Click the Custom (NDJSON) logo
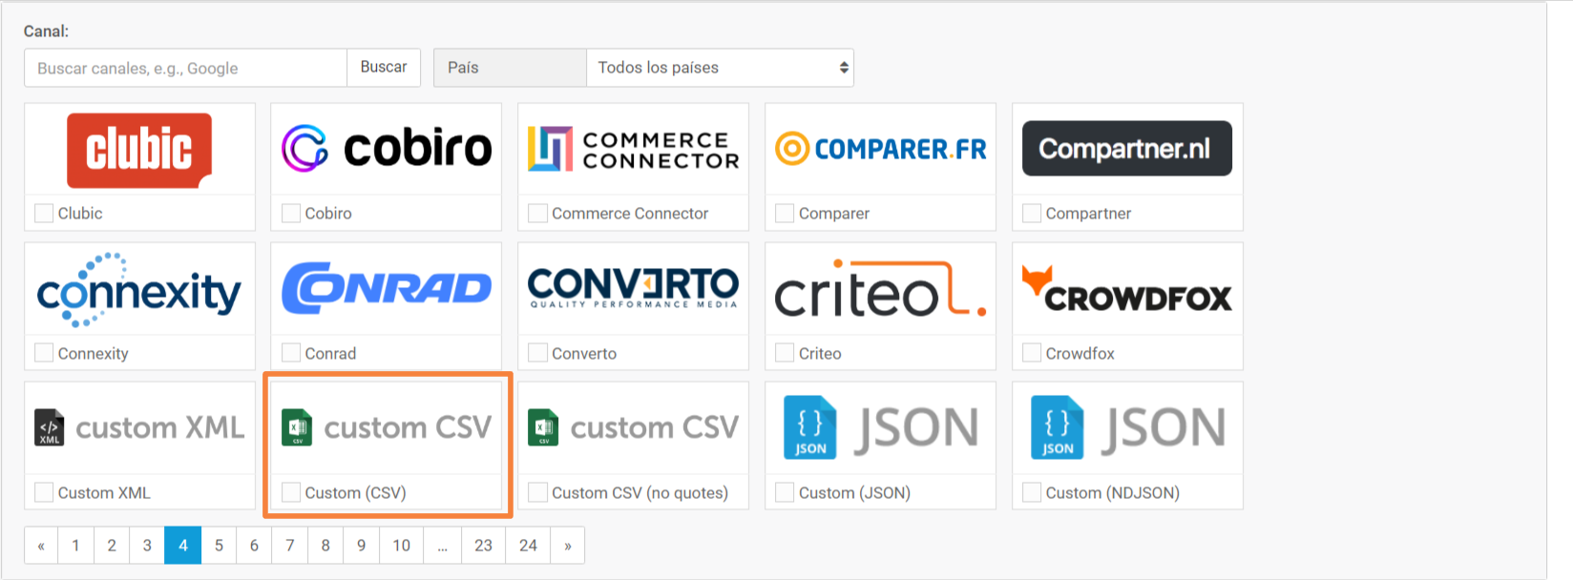 click(1127, 427)
